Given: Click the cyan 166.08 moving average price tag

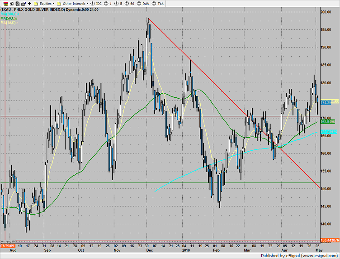Looking at the screenshot, I should 330,132.
